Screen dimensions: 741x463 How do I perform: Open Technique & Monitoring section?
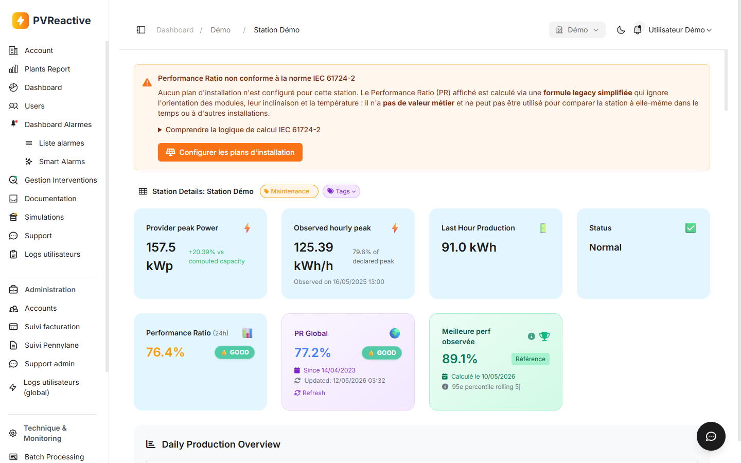45,433
